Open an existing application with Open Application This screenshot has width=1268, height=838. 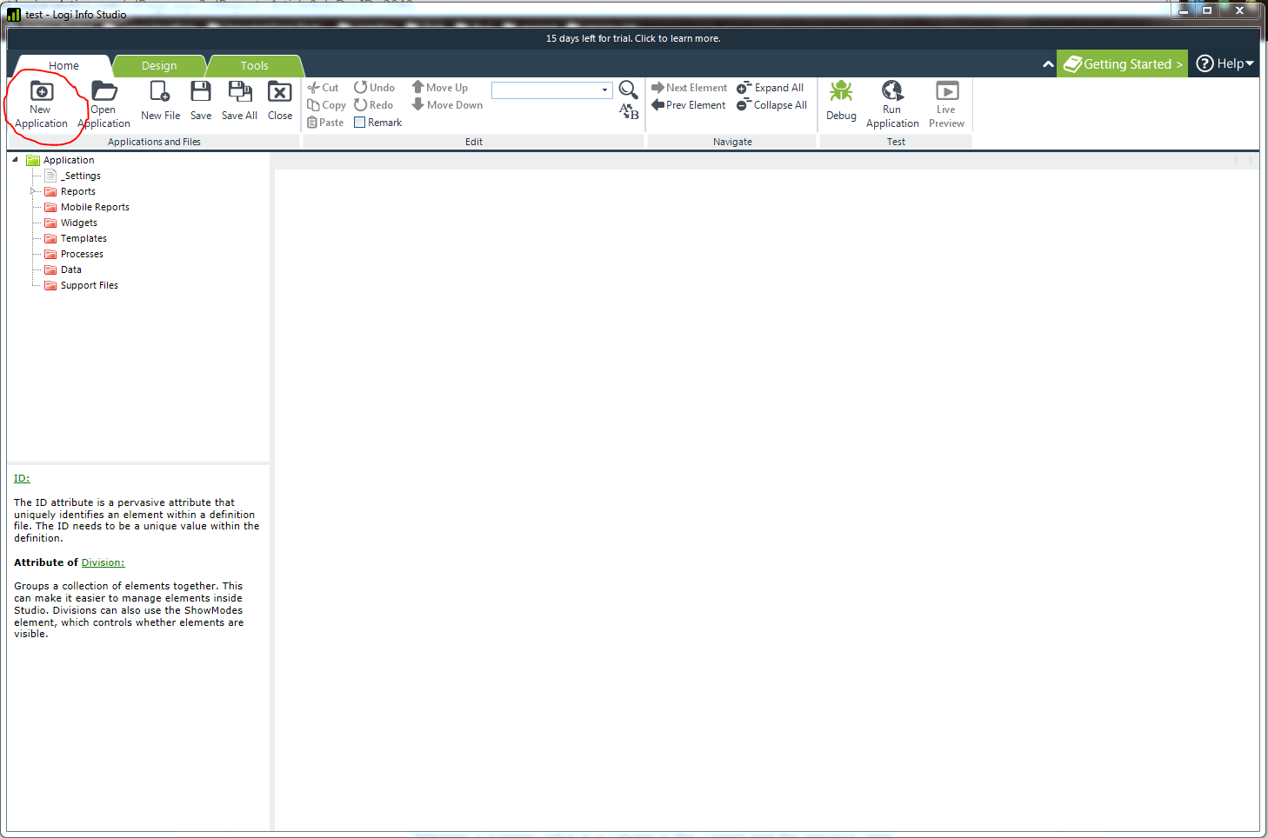[103, 92]
